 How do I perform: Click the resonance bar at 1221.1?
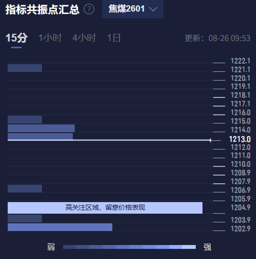25,68
